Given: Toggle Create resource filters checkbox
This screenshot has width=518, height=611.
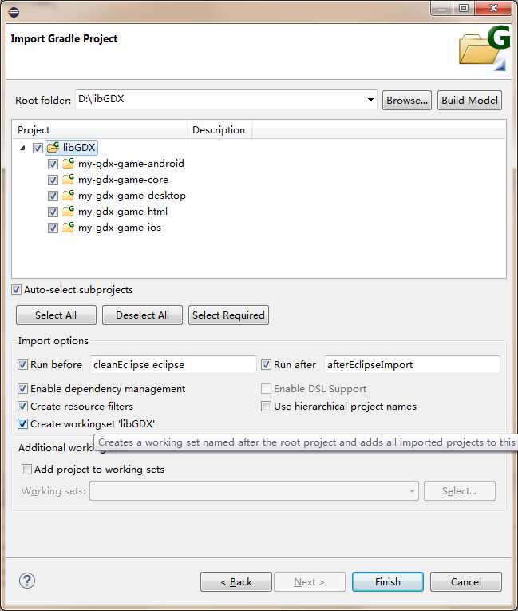Looking at the screenshot, I should (x=22, y=406).
